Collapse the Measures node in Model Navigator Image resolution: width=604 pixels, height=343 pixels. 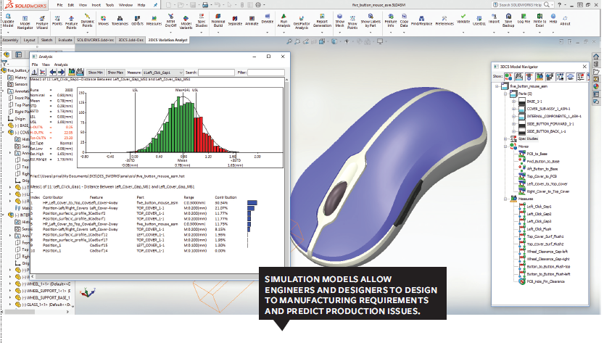click(505, 199)
